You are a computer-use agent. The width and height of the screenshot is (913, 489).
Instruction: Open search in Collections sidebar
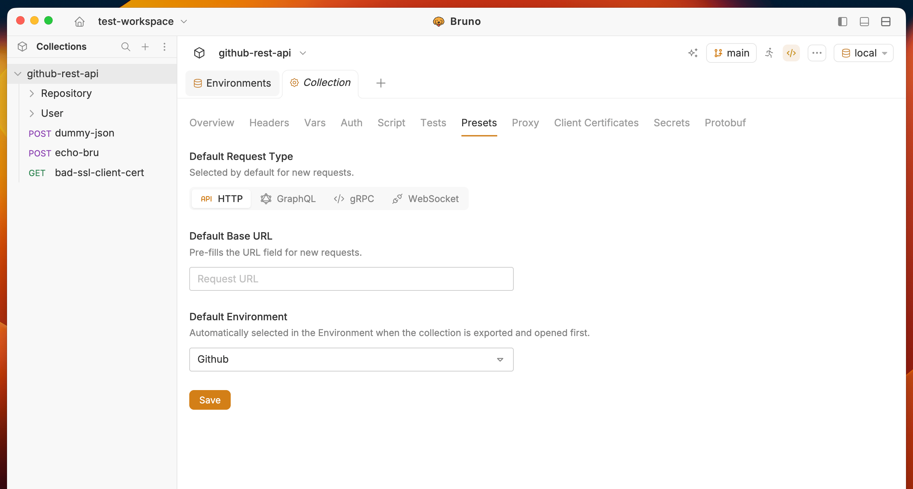(x=125, y=47)
